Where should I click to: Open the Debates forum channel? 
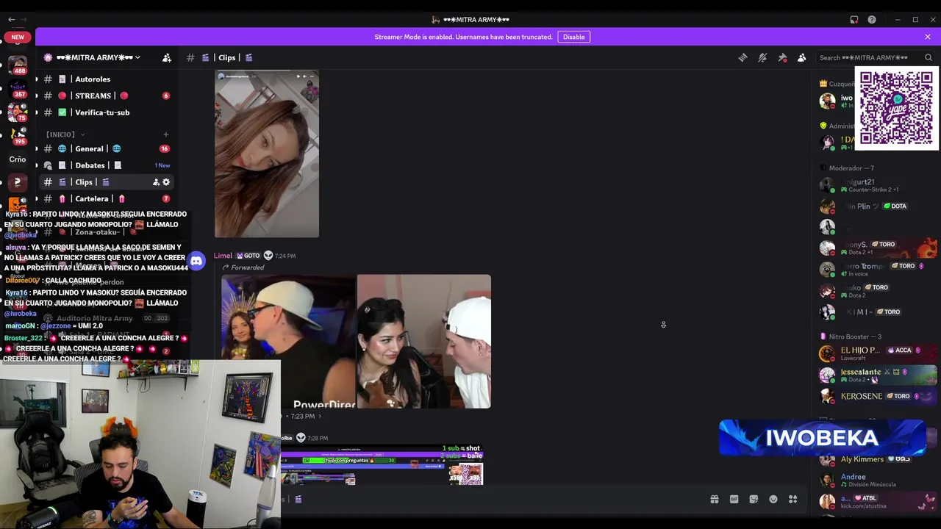pyautogui.click(x=103, y=165)
